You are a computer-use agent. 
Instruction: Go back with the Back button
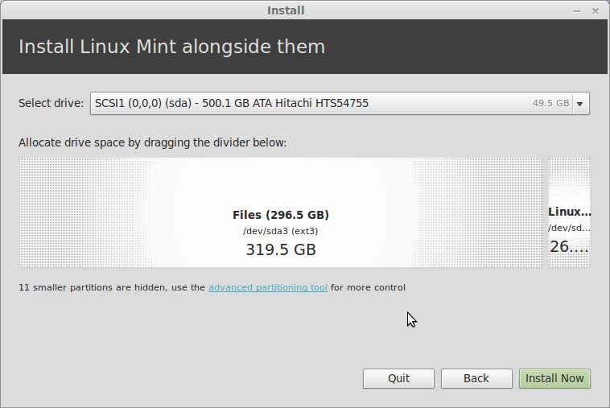(x=476, y=378)
